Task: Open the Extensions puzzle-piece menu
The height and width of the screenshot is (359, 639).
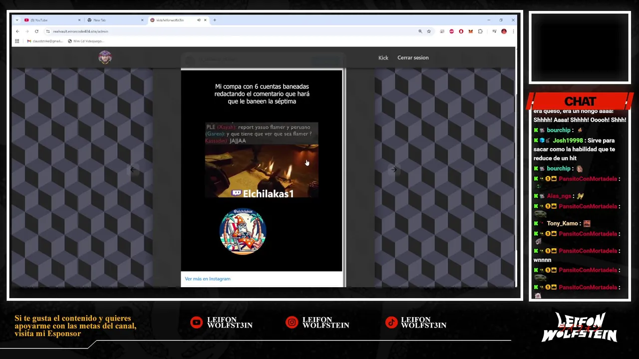Action: tap(480, 31)
